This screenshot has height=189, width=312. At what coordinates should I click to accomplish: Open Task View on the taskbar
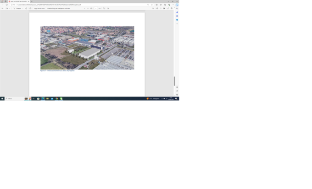click(x=33, y=98)
